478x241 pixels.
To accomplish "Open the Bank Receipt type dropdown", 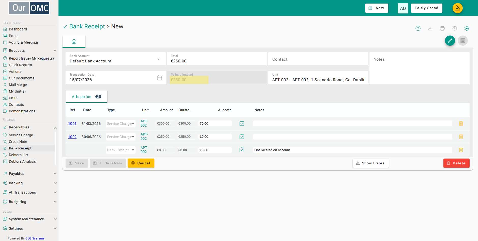I will [x=121, y=150].
